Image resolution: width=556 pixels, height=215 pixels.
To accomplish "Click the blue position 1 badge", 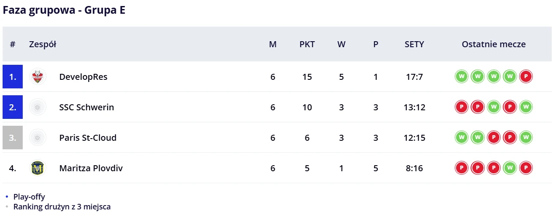I will (12, 77).
